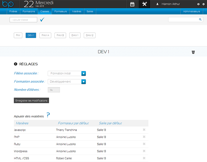
Task: Select the DAM 2 class button
Action: (90, 35)
